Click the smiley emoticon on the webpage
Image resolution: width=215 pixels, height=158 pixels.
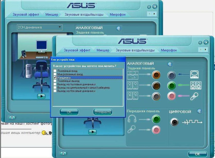tap(44, 133)
